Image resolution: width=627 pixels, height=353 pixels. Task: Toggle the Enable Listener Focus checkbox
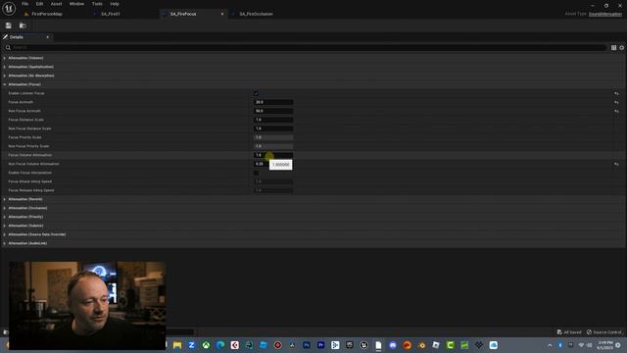[x=256, y=93]
